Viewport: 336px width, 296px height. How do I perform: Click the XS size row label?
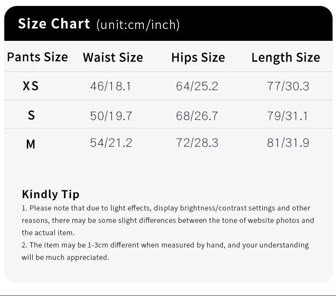tap(31, 86)
